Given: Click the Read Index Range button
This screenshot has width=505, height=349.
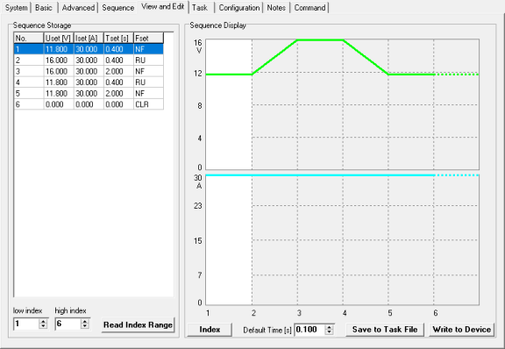Looking at the screenshot, I should [x=138, y=324].
